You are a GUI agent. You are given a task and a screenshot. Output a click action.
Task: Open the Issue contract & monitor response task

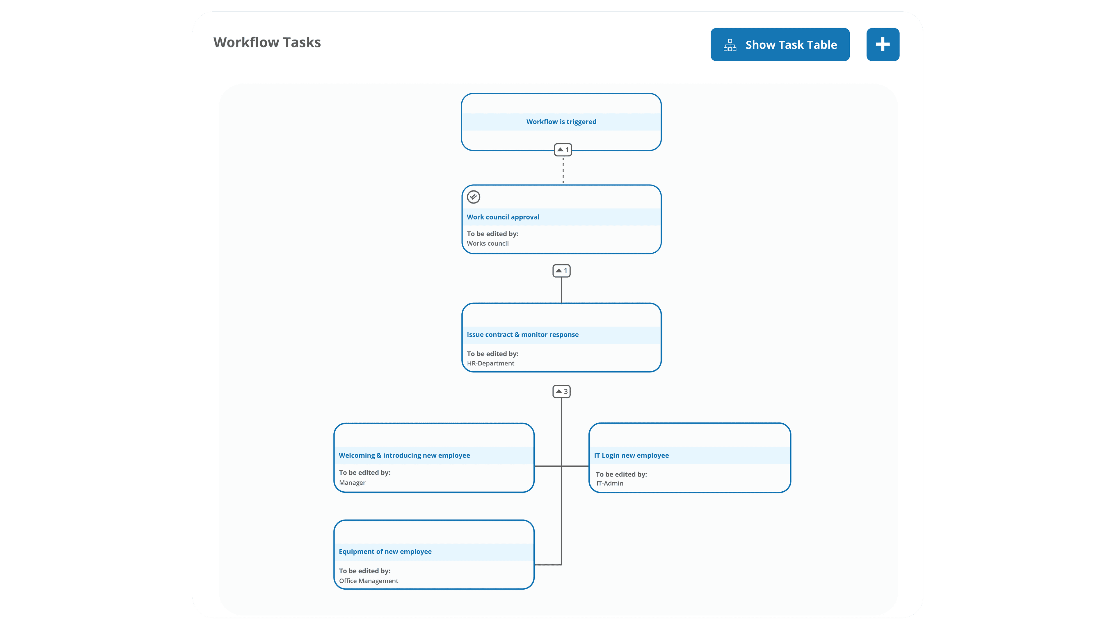click(561, 337)
